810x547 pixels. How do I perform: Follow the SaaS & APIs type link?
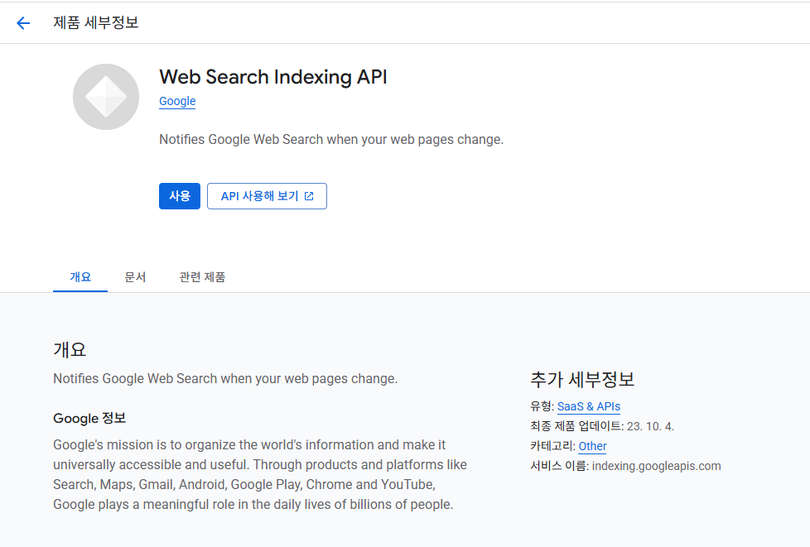(588, 406)
